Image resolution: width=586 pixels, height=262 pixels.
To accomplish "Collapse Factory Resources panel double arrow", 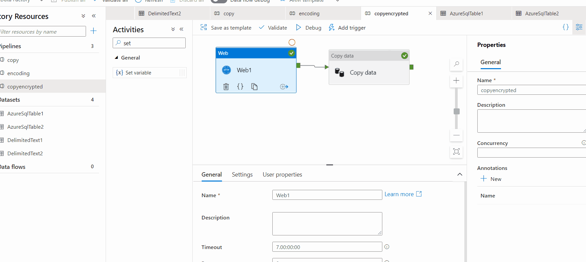I will click(x=94, y=16).
